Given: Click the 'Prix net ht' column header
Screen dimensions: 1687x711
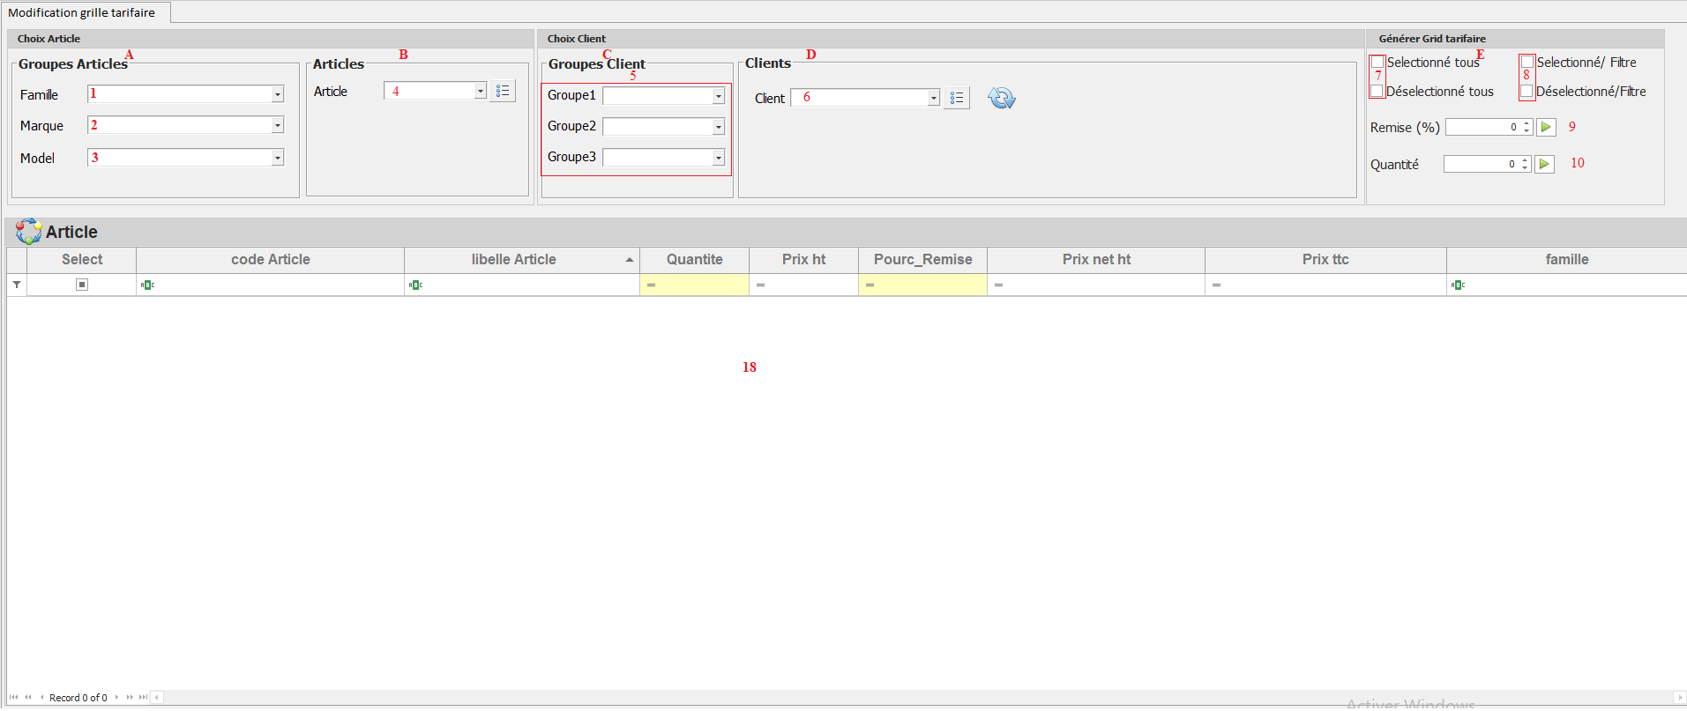Looking at the screenshot, I should point(1095,259).
